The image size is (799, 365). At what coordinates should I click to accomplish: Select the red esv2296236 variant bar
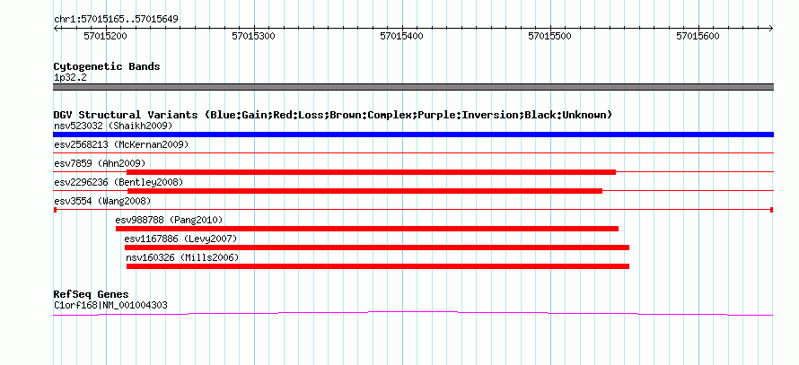[x=364, y=191]
